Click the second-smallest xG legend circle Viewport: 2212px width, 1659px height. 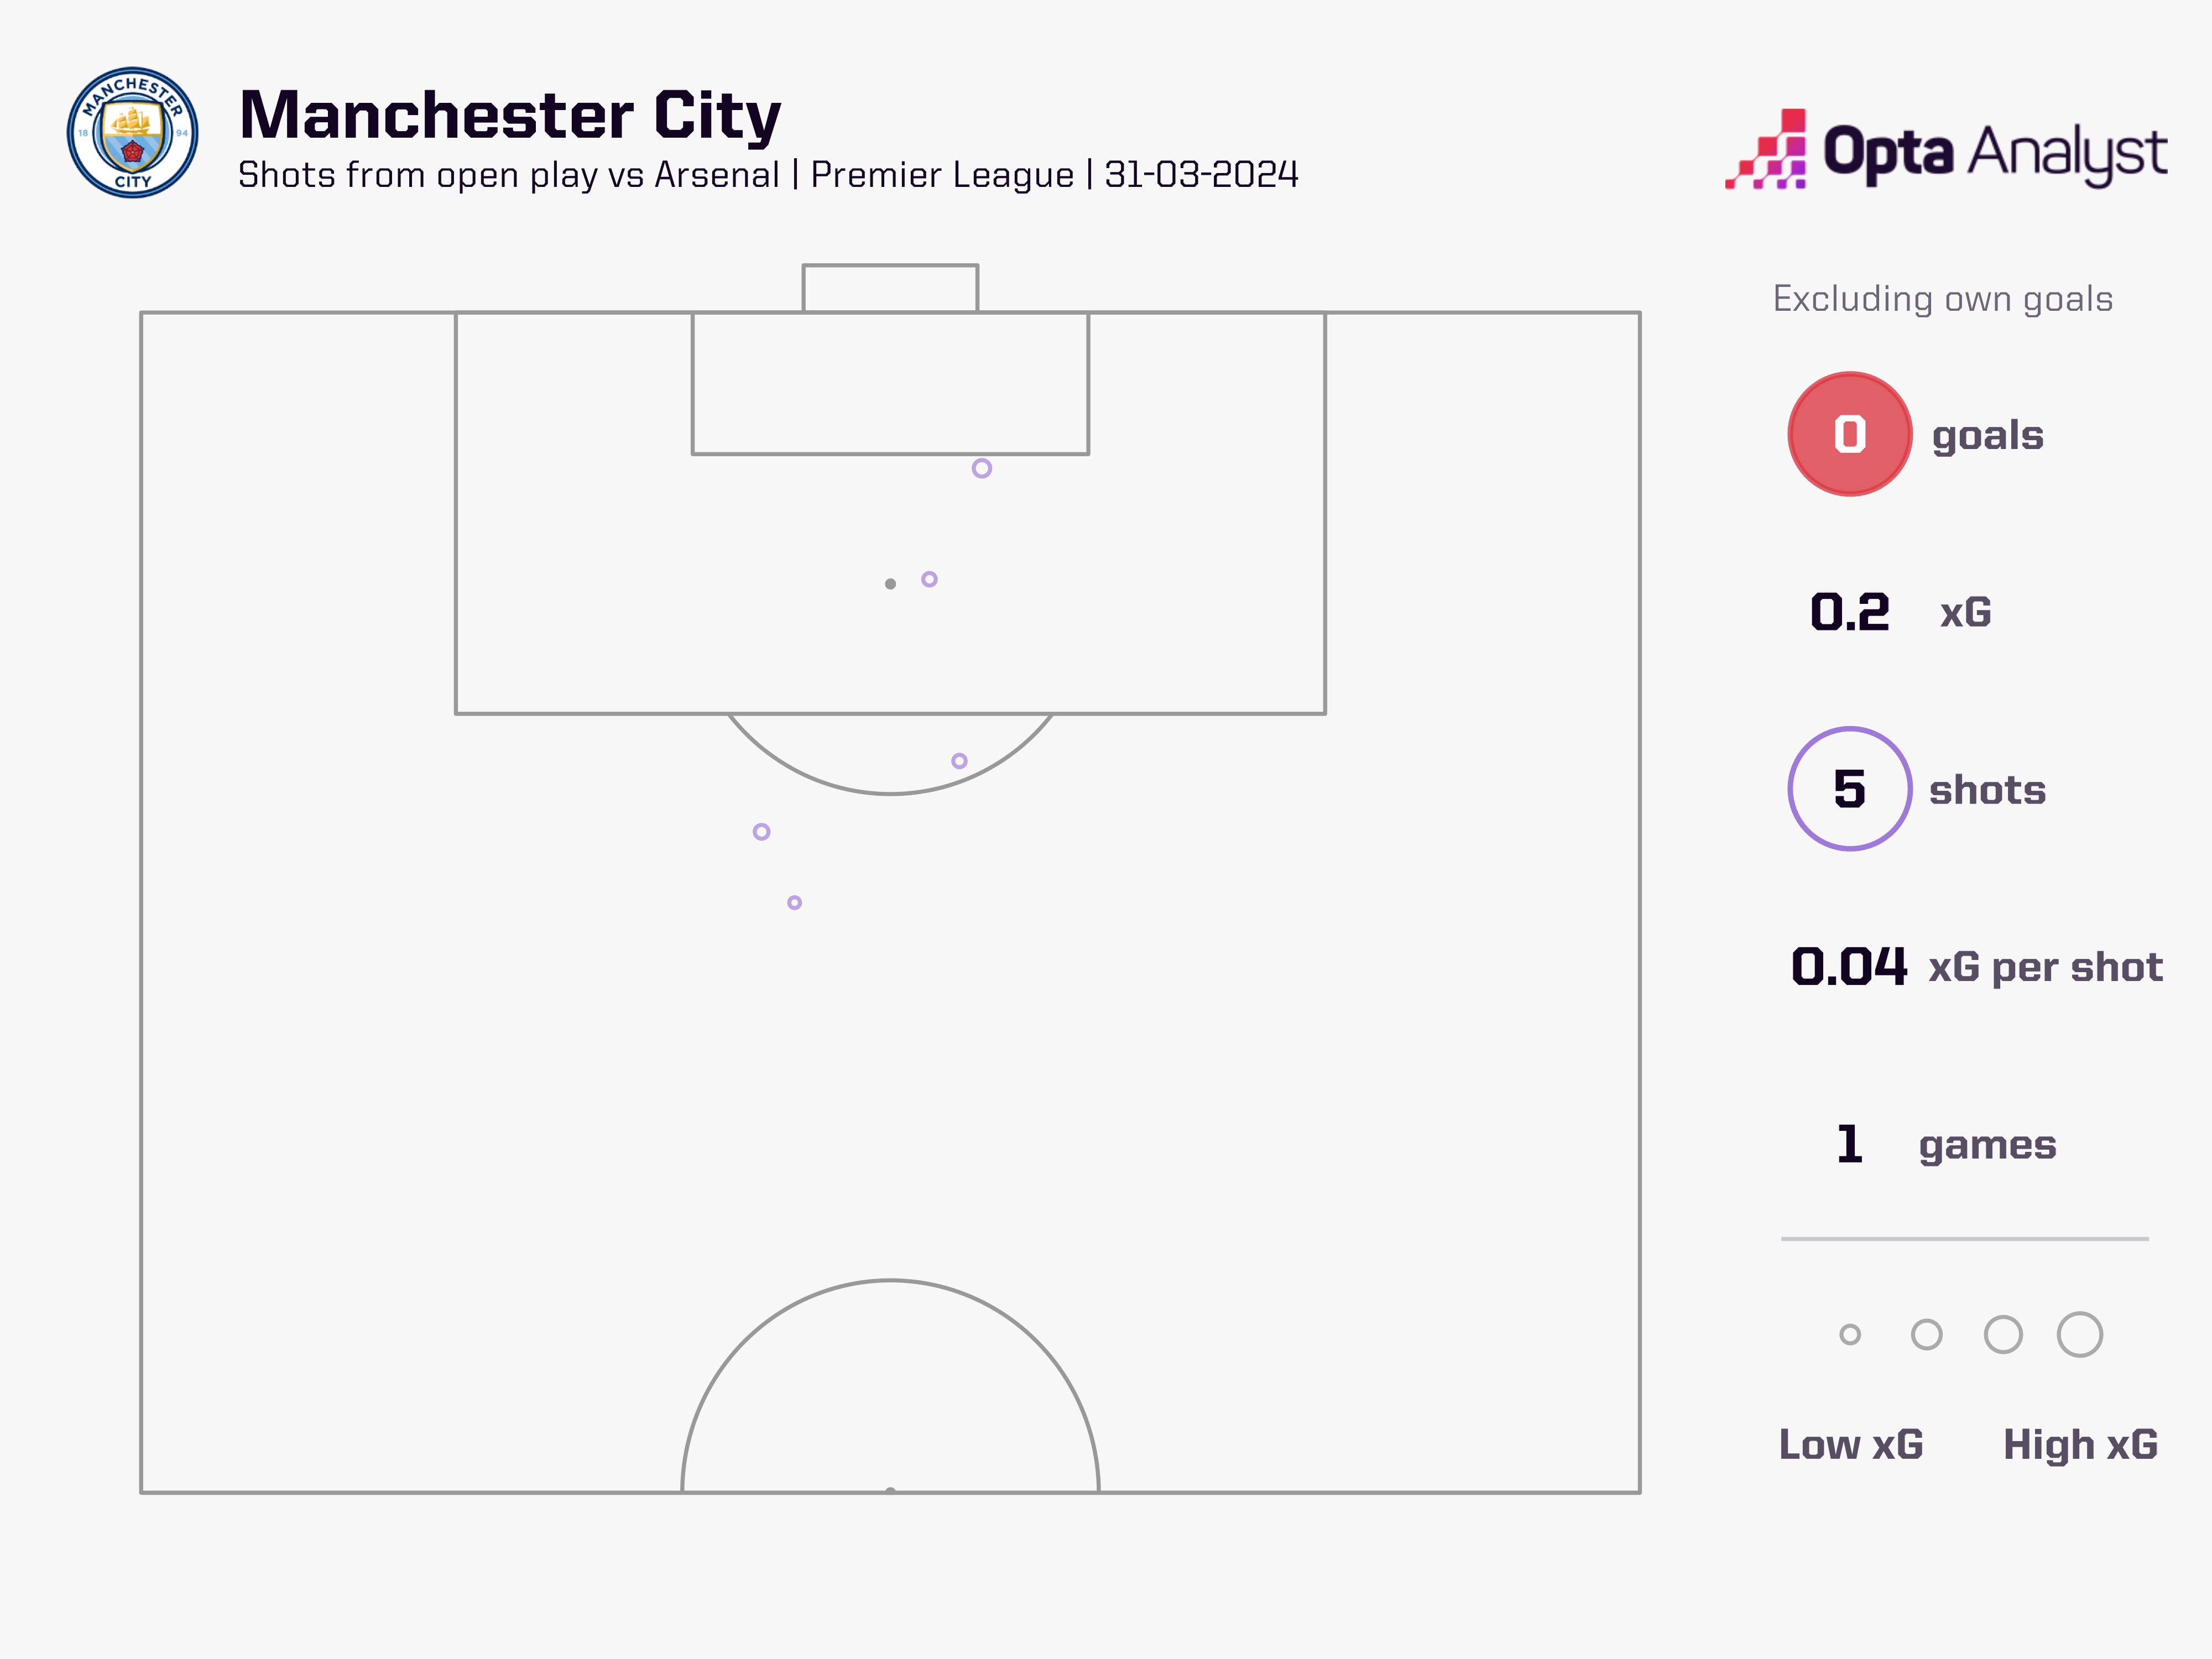pyautogui.click(x=1926, y=1334)
